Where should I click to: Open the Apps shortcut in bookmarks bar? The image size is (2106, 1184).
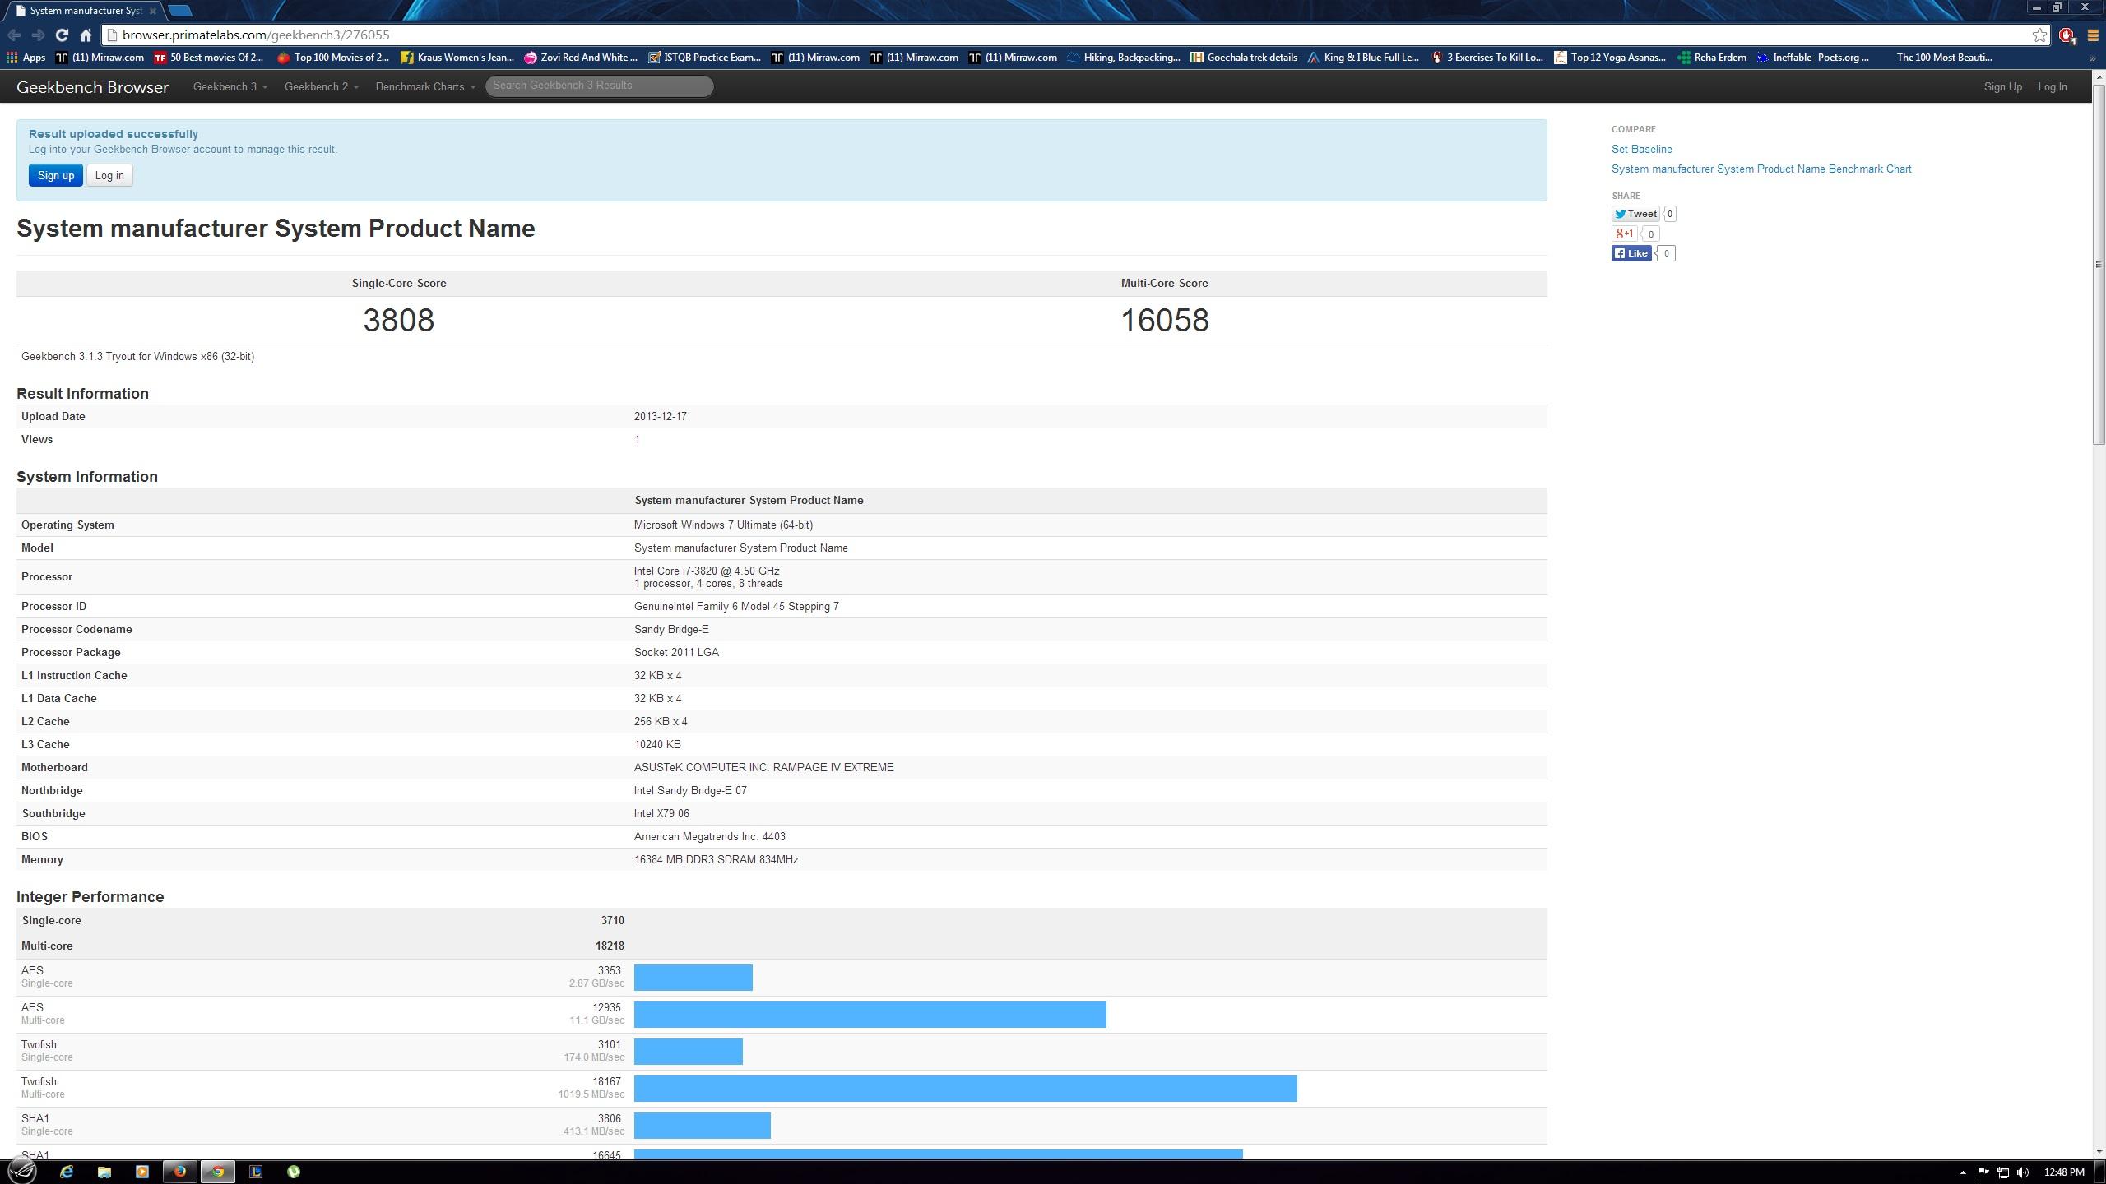coord(26,58)
